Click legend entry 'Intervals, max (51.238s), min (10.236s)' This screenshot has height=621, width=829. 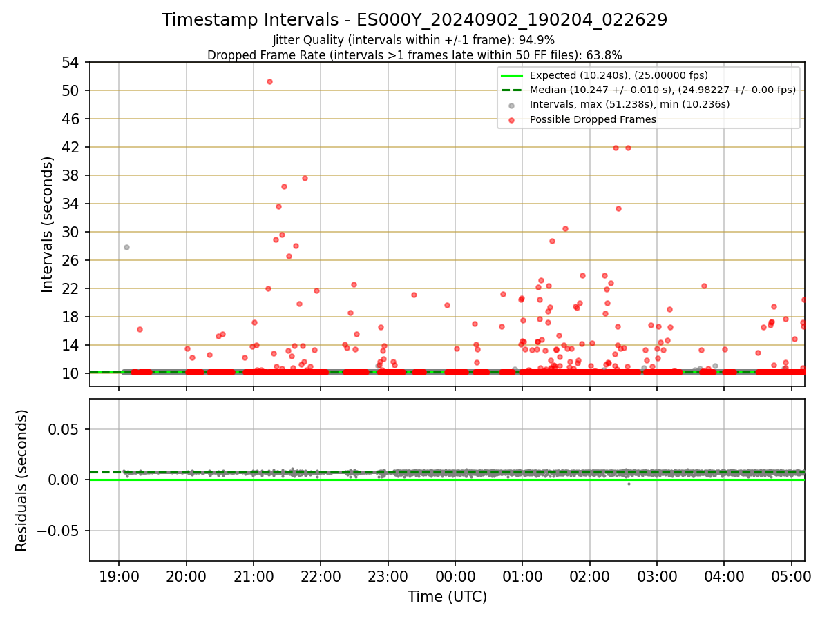[629, 104]
